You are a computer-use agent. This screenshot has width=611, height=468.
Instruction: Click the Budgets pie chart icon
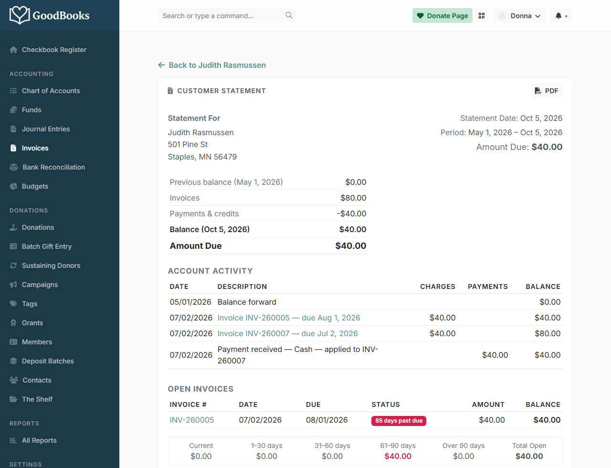[13, 186]
